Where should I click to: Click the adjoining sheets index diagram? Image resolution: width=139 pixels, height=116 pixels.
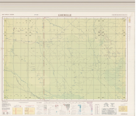coord(123,109)
